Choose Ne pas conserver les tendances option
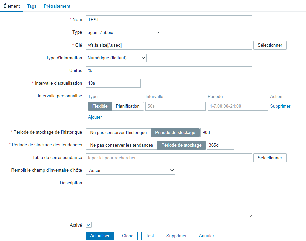Screen dimensions: 306x241 point(121,145)
